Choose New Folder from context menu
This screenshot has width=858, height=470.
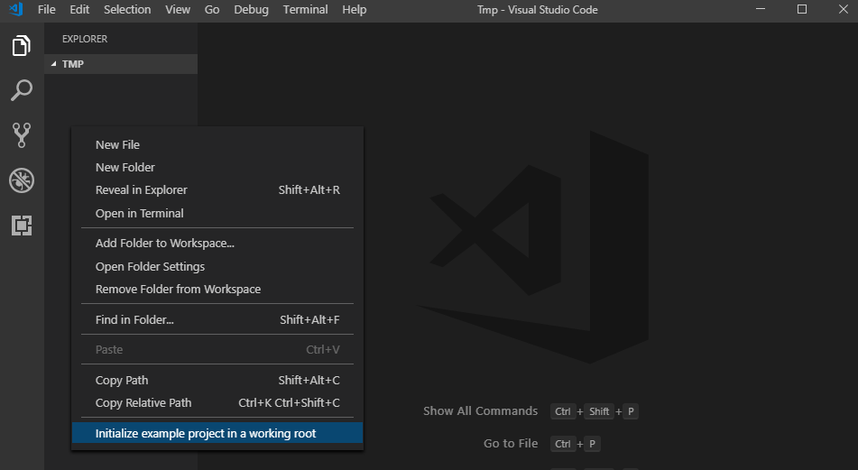[x=217, y=168]
